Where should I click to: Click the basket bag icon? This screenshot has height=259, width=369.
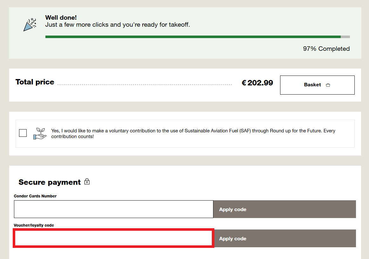pyautogui.click(x=328, y=85)
